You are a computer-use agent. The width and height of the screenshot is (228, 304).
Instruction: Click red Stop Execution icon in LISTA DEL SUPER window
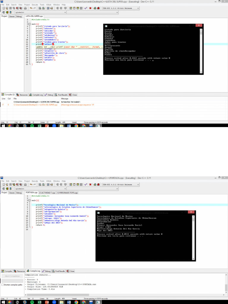tap(90, 8)
